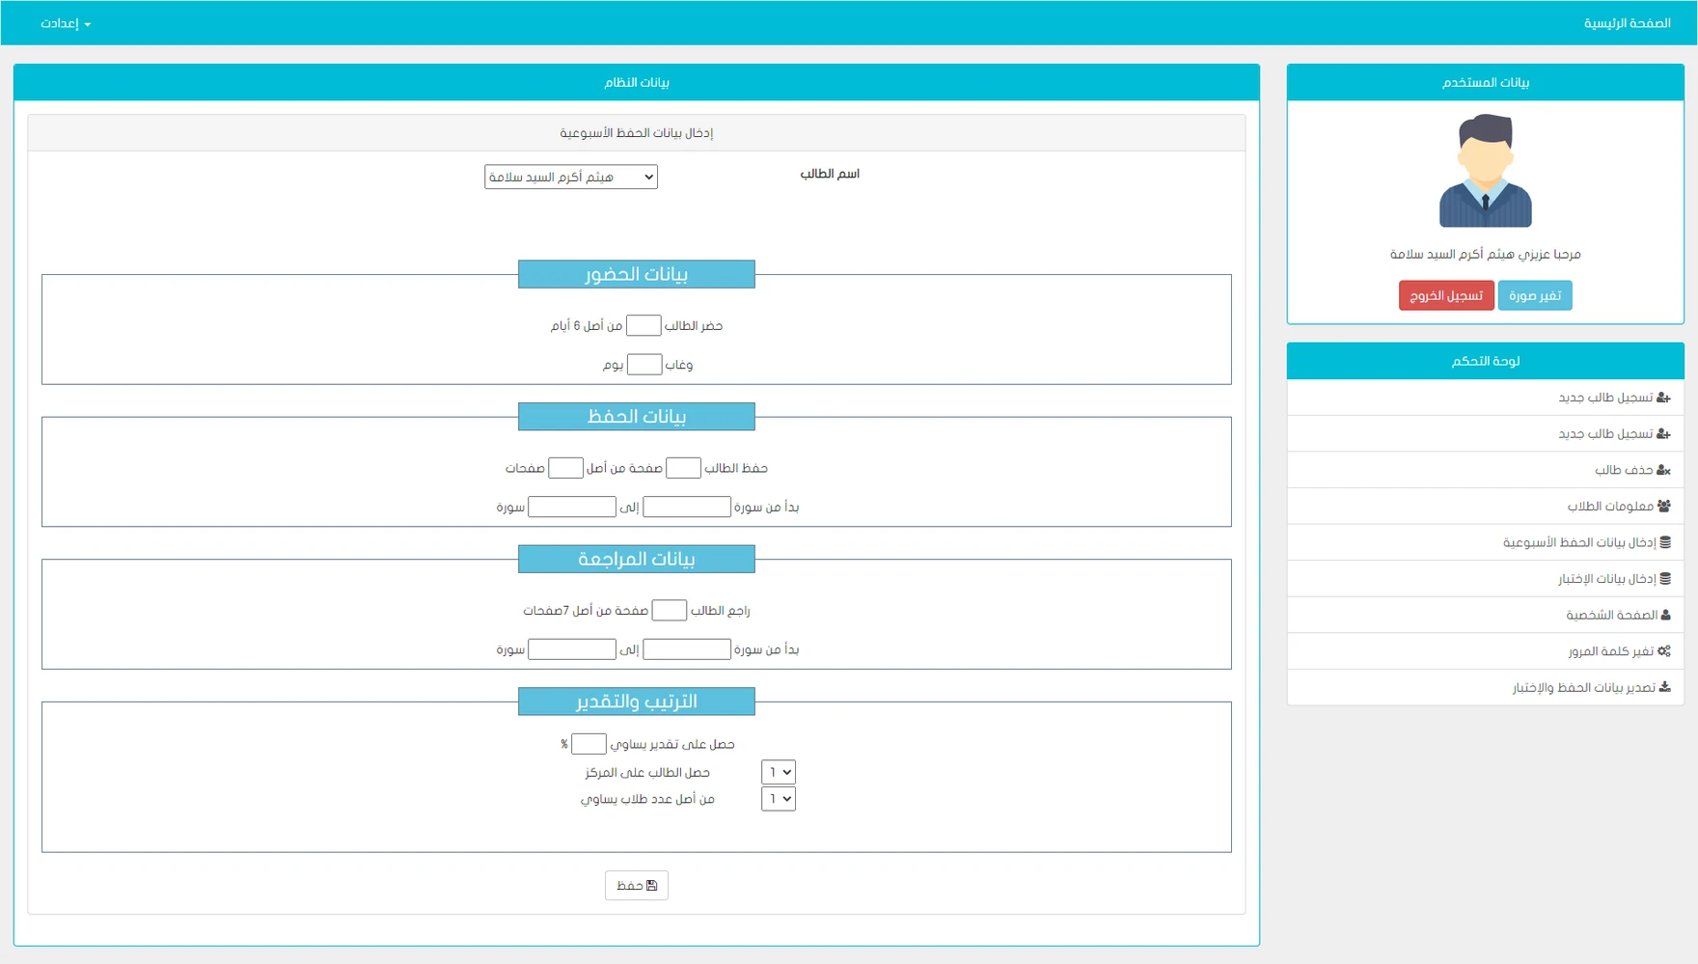This screenshot has height=964, width=1698.
Task: Click بدأ من سورة field in بيانات المراجعة
Action: [687, 649]
